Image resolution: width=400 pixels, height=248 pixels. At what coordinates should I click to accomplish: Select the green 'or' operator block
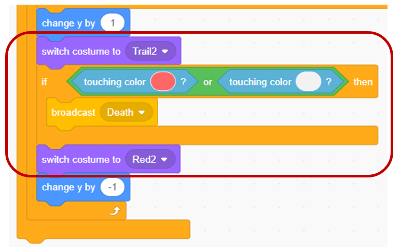(208, 82)
